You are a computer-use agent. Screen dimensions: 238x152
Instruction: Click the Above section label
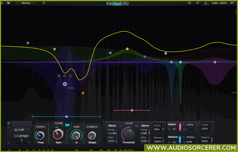coord(145,126)
